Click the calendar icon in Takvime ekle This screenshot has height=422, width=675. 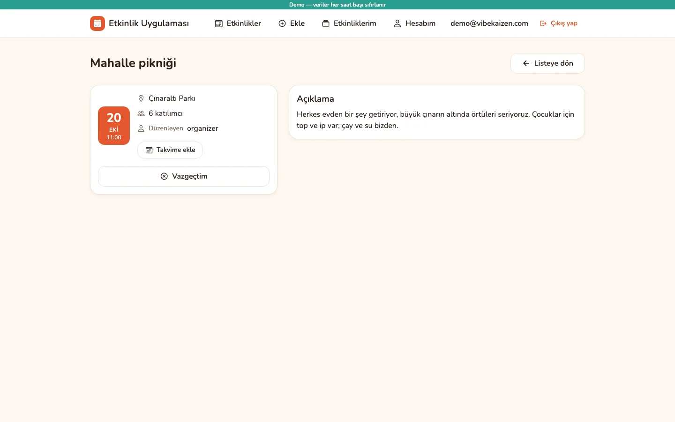pos(149,150)
